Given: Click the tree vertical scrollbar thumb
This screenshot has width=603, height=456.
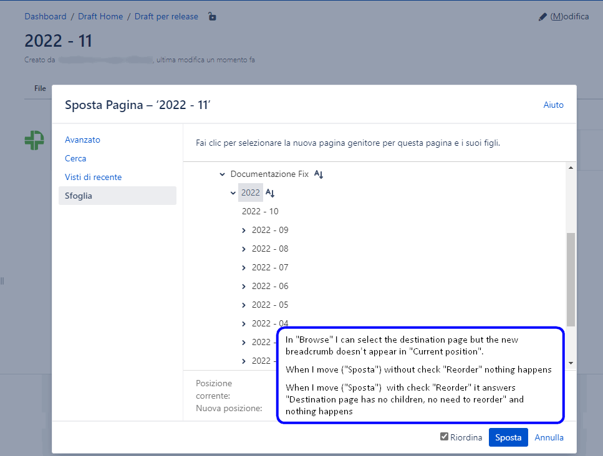Looking at the screenshot, I should [x=571, y=279].
